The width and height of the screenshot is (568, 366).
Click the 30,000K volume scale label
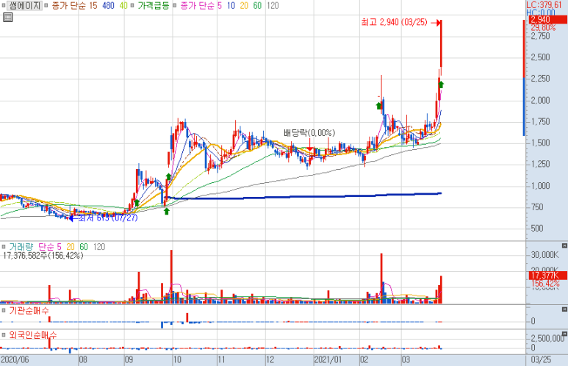544,255
